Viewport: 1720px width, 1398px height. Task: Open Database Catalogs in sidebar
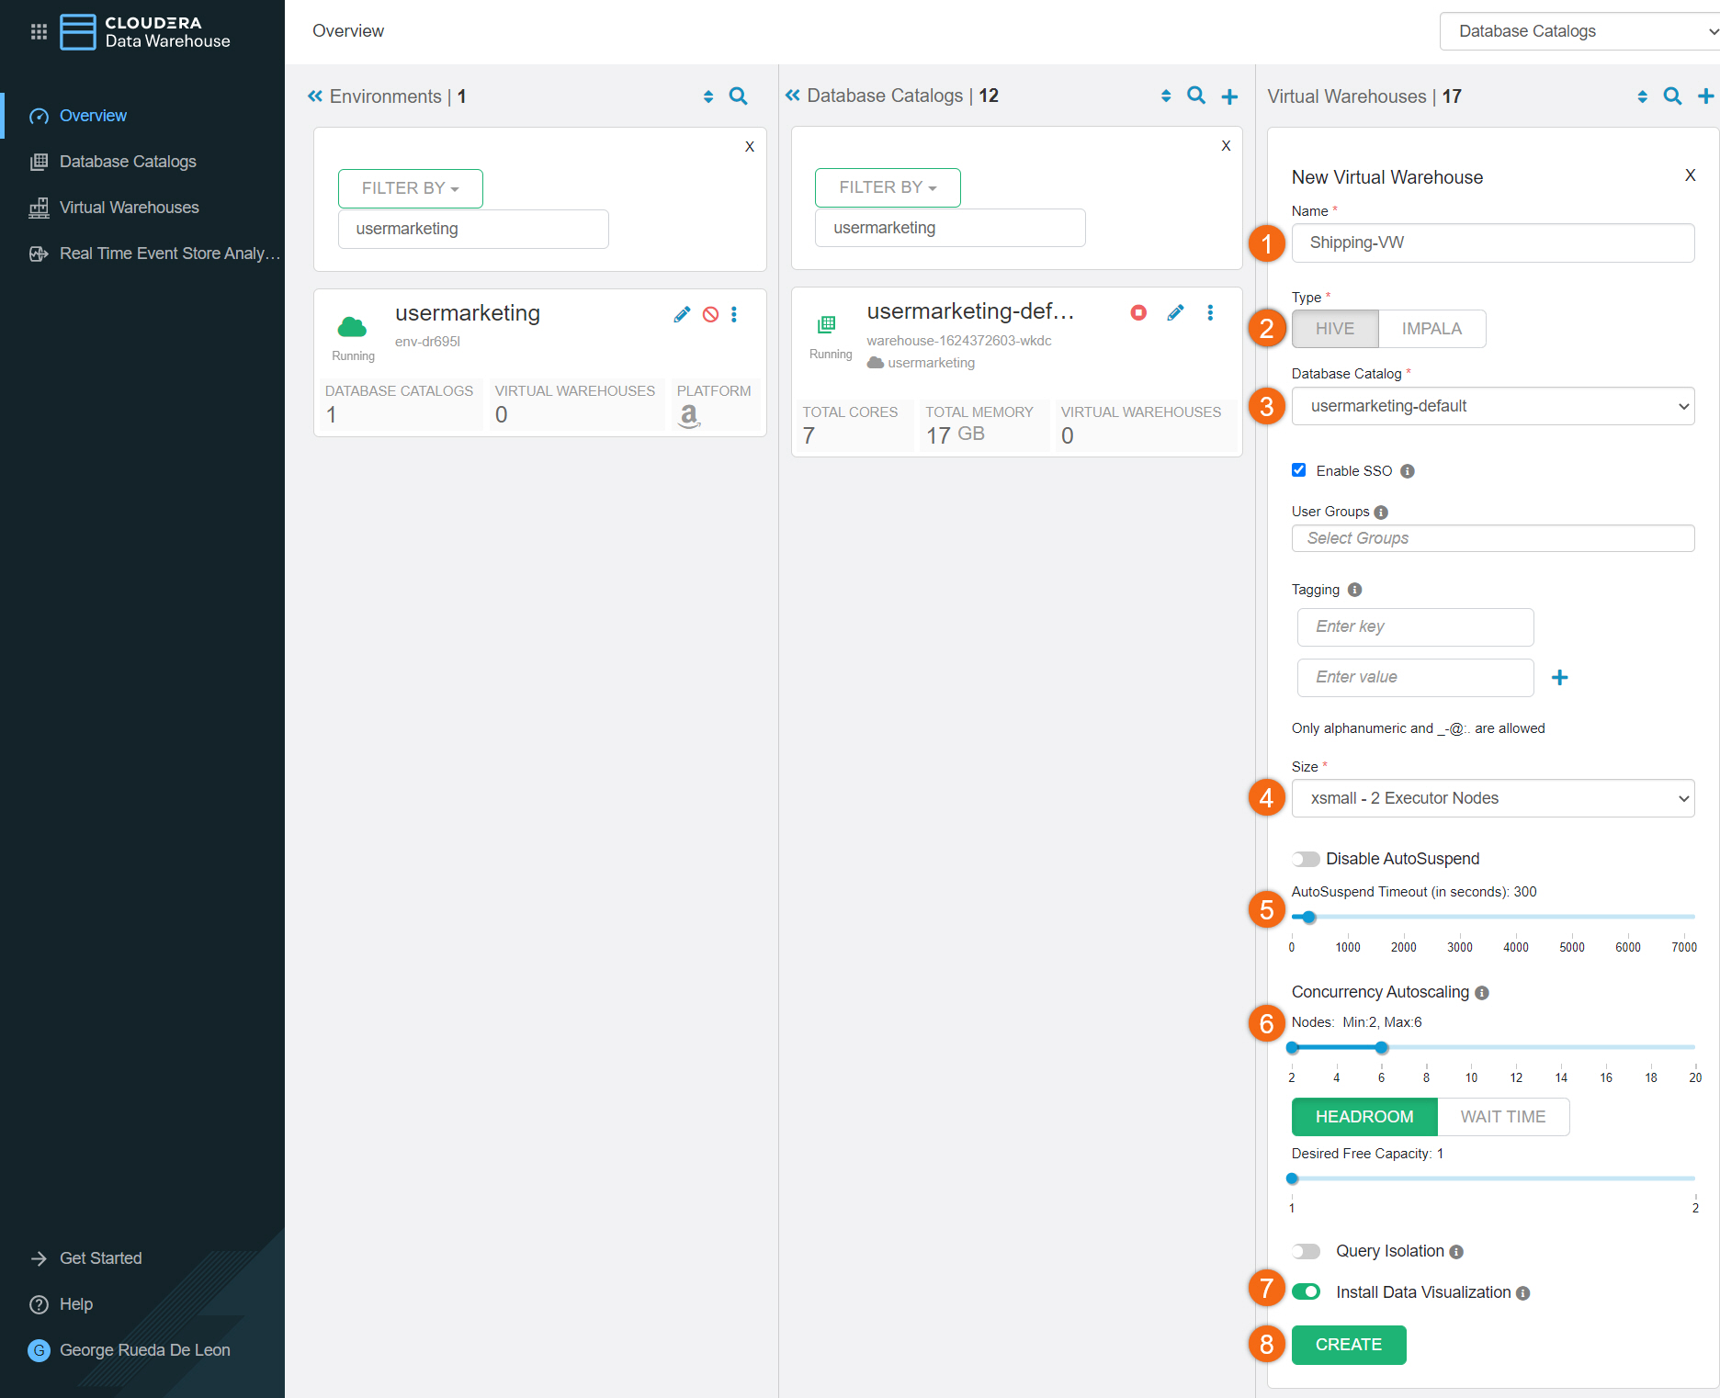(x=128, y=162)
